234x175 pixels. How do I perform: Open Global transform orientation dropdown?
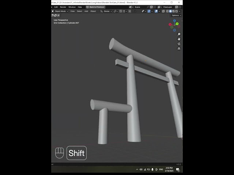pos(106,11)
